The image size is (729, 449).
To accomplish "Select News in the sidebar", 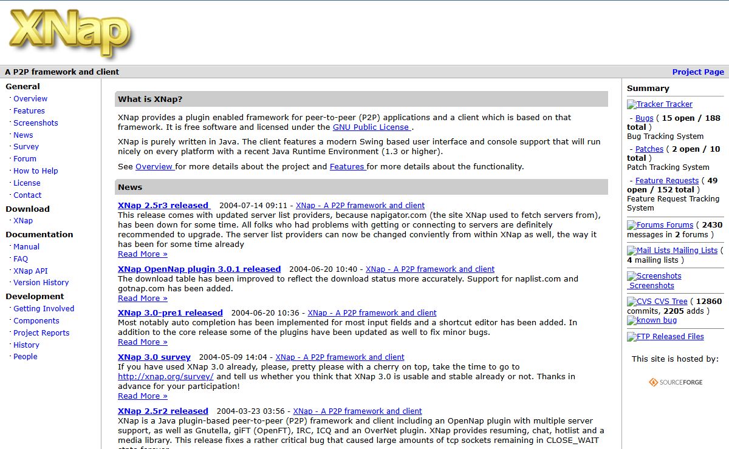I will (x=23, y=135).
